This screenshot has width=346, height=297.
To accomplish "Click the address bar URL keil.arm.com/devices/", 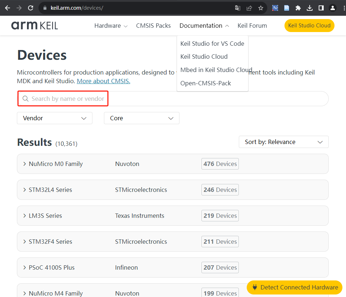I will [x=77, y=8].
